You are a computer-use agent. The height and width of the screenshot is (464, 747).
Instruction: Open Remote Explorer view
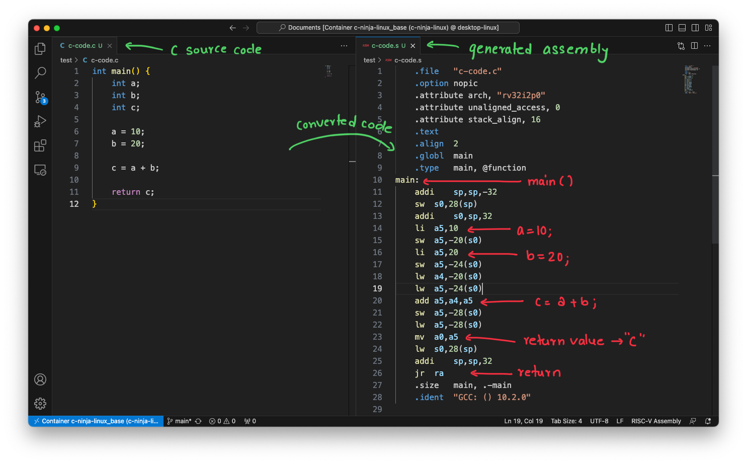click(x=40, y=170)
